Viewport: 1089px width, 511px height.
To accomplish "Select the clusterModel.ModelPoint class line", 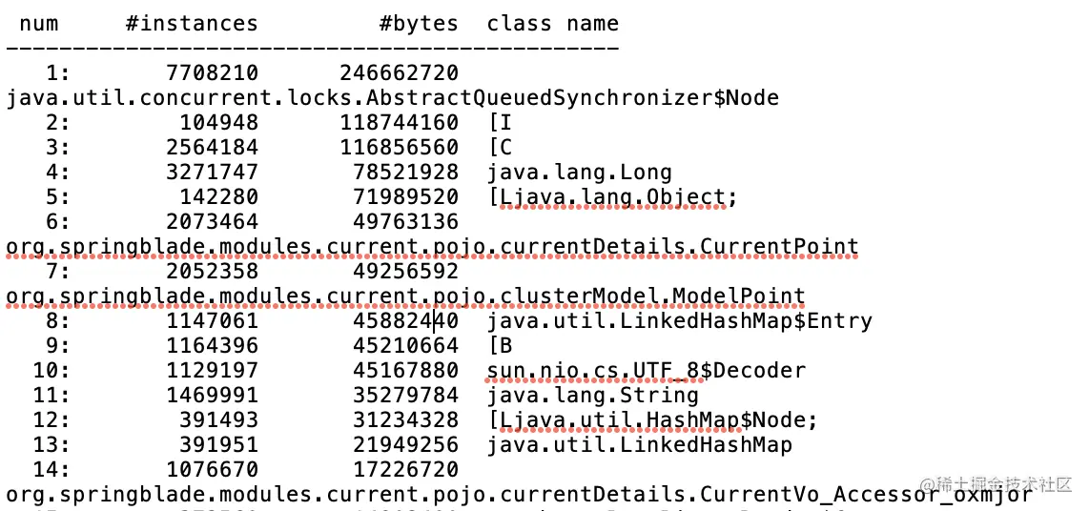I will [x=405, y=296].
